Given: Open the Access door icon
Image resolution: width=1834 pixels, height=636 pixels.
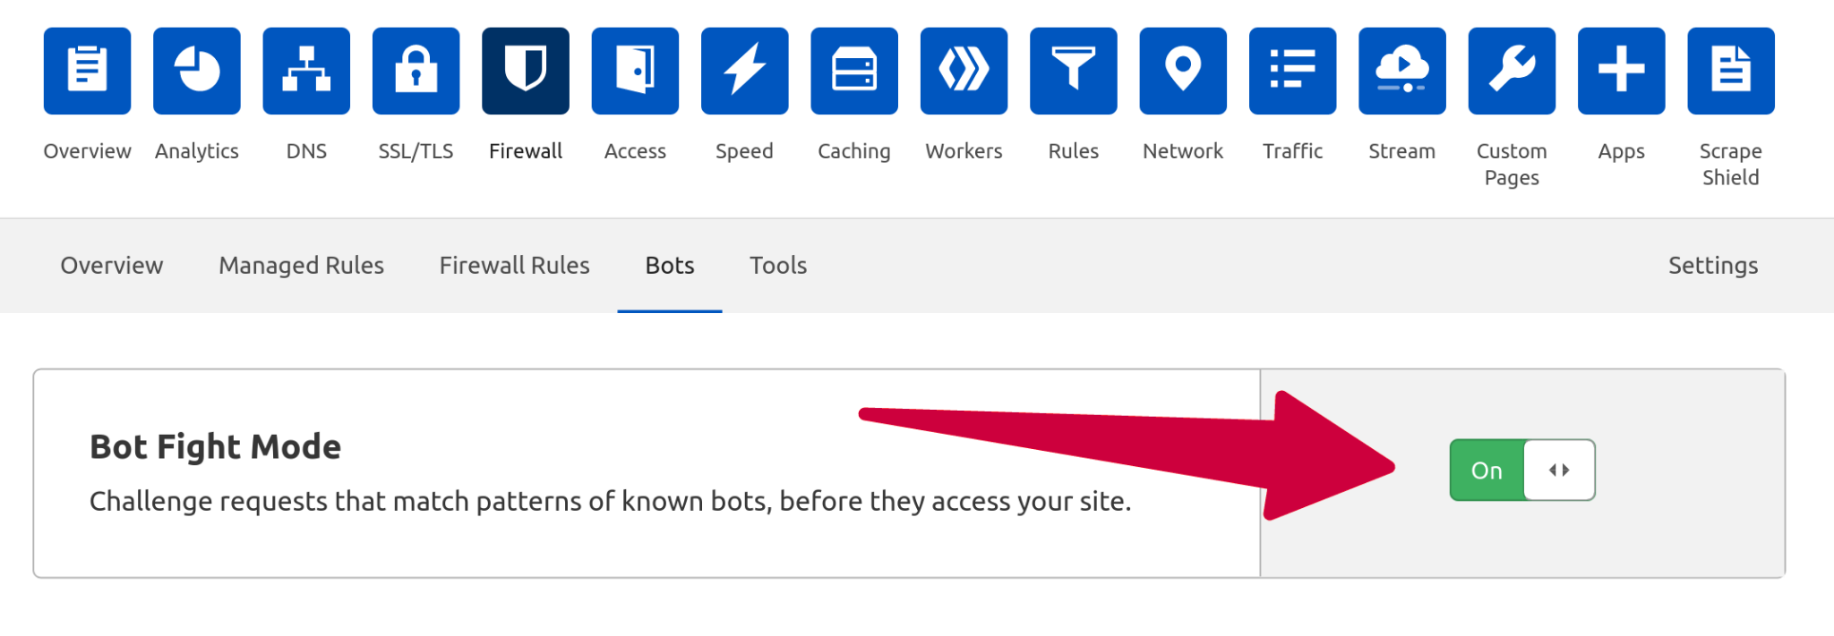Looking at the screenshot, I should (635, 71).
